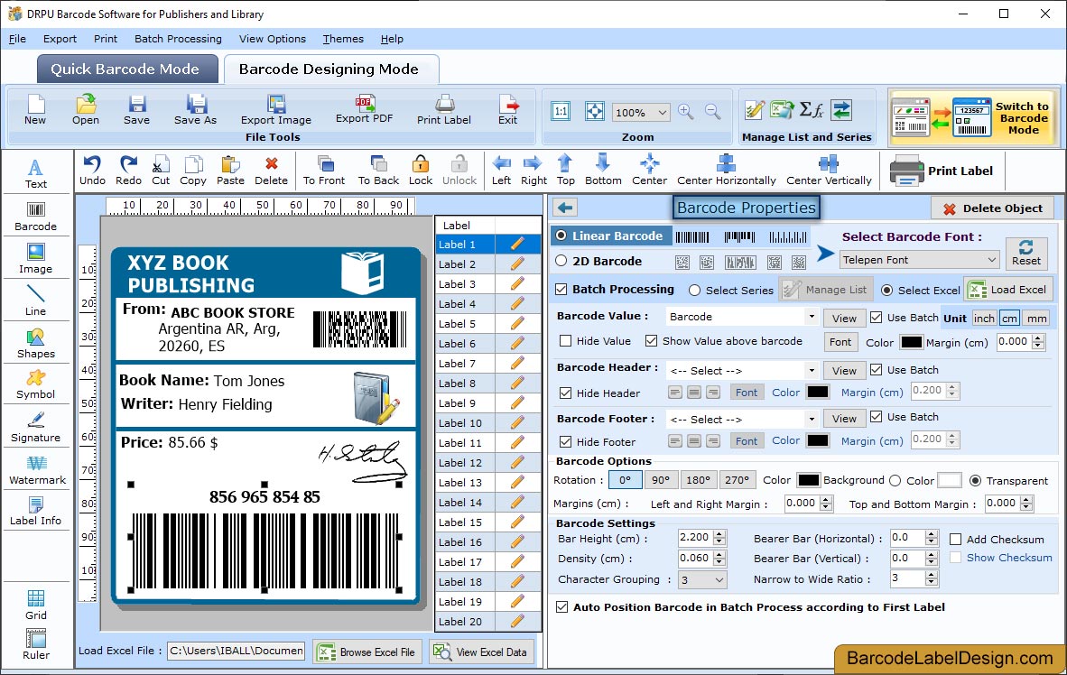Select Transparent background option

[x=975, y=480]
